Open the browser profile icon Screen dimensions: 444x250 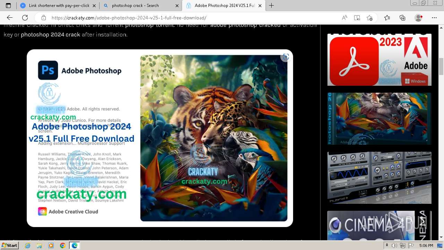pos(419,18)
